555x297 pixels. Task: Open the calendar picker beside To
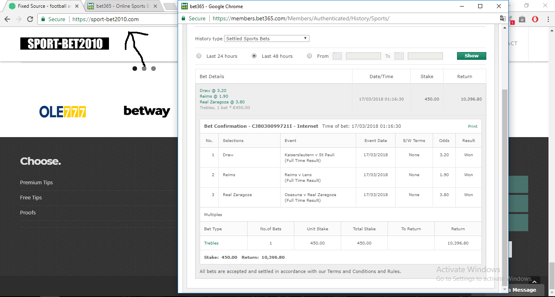coord(399,56)
